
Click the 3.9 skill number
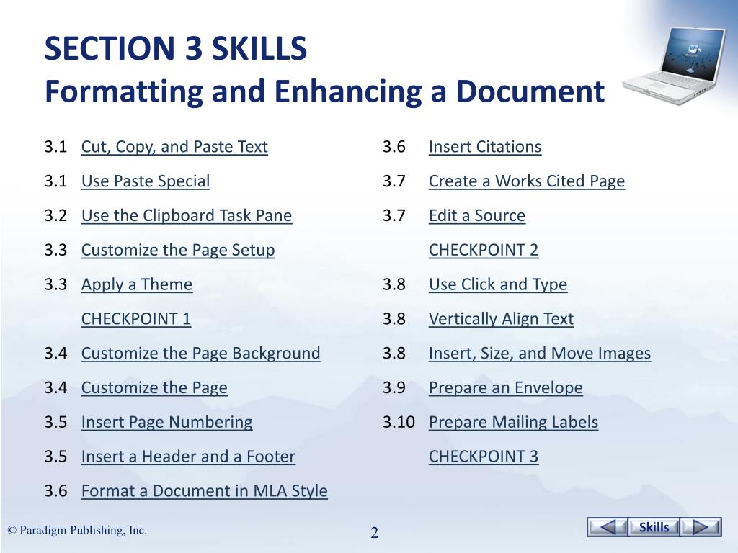394,387
